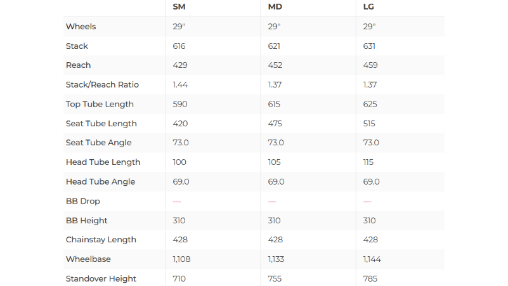Select the Wheels row label

coord(81,27)
